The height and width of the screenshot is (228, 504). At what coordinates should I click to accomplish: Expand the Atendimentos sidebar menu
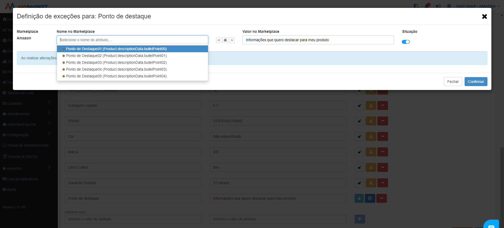26,114
